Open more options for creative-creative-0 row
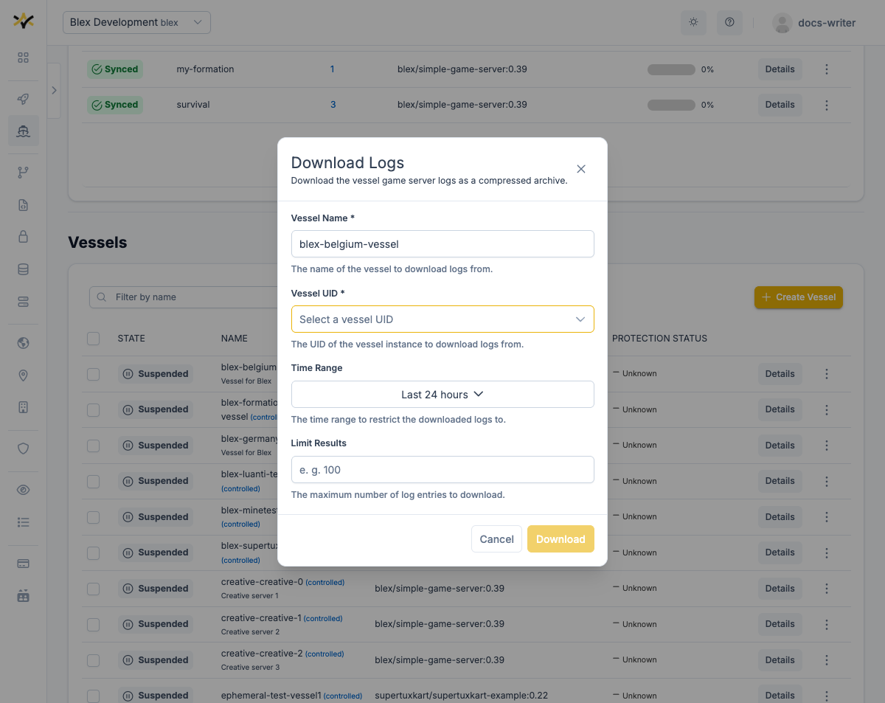This screenshot has height=703, width=885. coord(826,589)
